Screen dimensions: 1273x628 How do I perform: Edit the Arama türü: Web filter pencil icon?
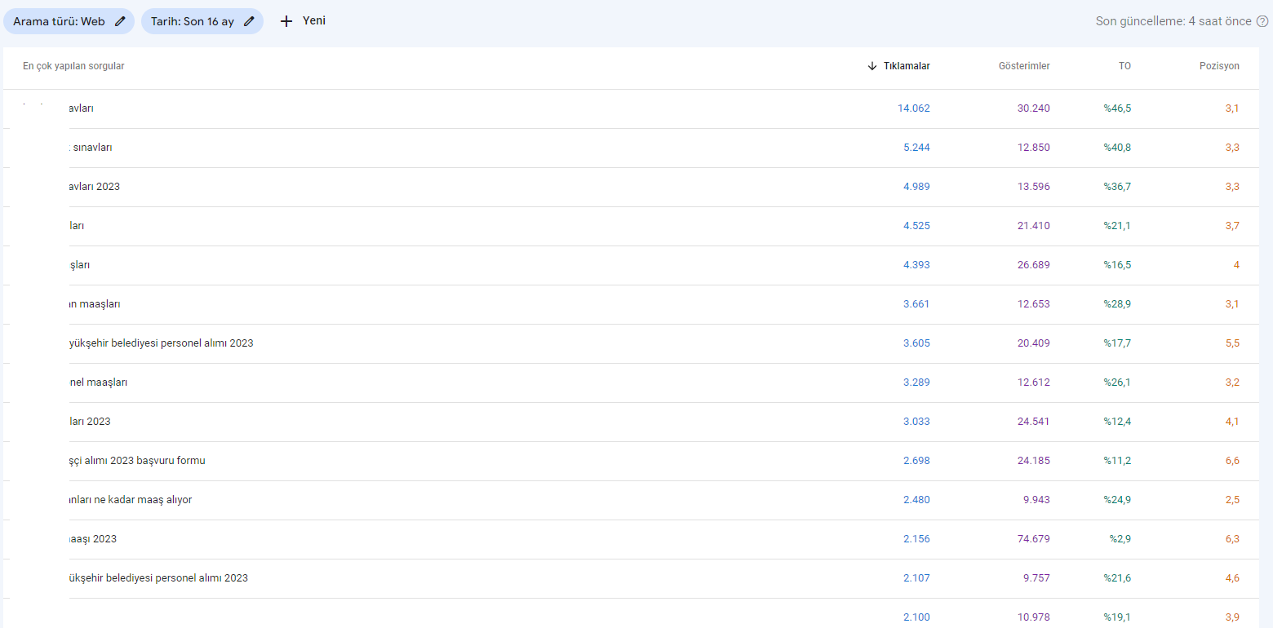pos(120,22)
